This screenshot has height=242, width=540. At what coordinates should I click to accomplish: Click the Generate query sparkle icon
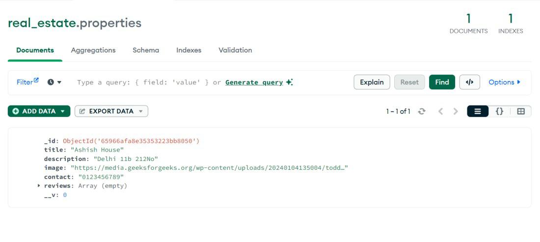coord(289,82)
